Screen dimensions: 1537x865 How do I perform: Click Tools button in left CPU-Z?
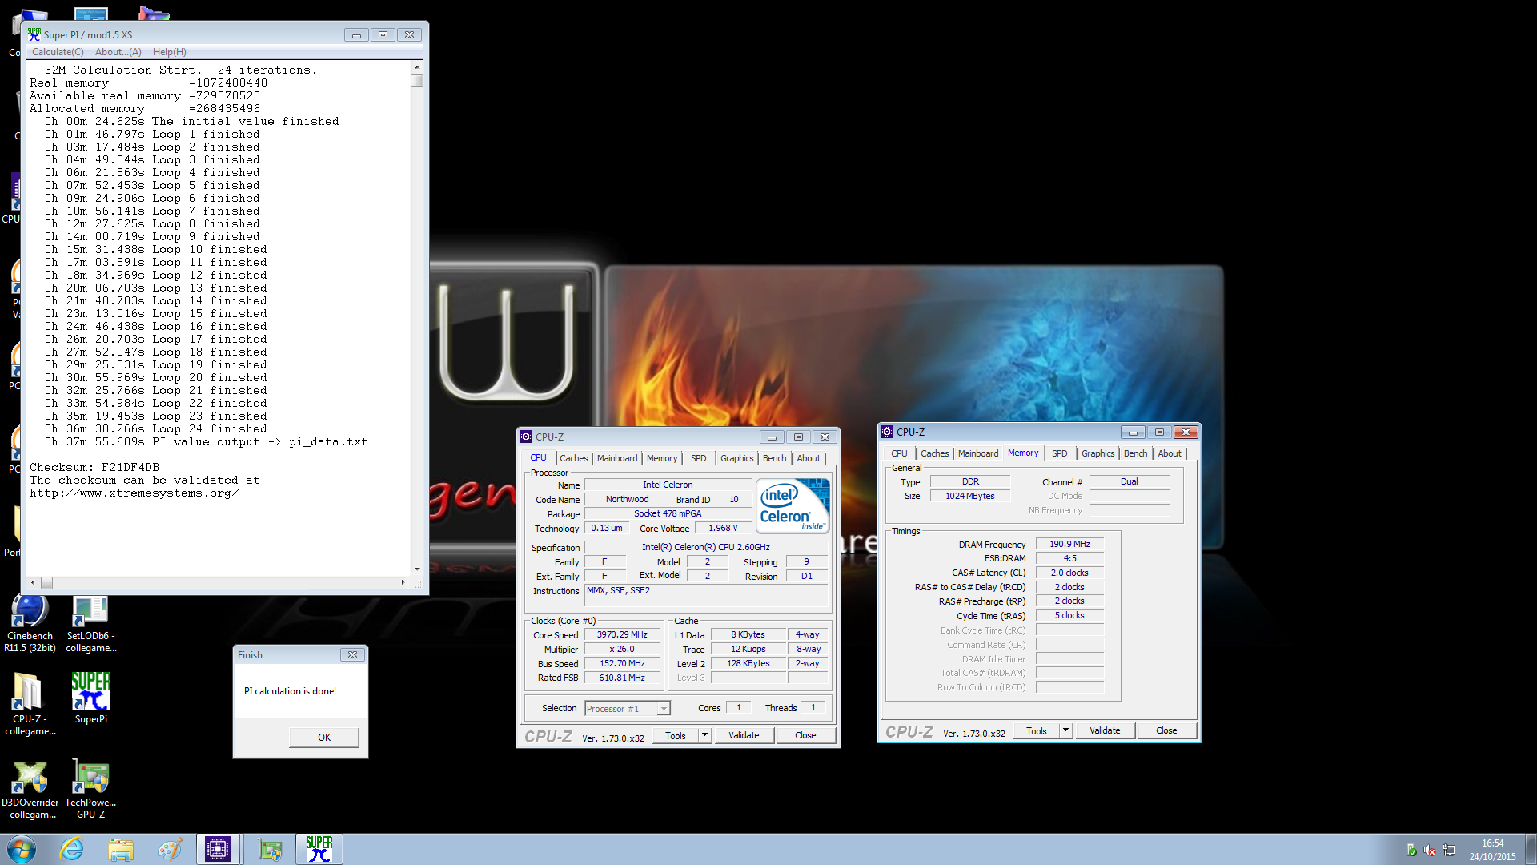click(x=676, y=735)
